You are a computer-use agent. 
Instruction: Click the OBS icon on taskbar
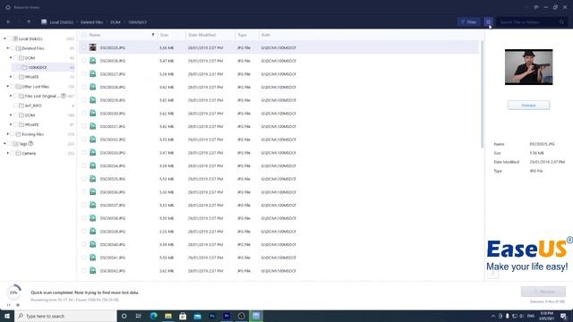coord(241,316)
